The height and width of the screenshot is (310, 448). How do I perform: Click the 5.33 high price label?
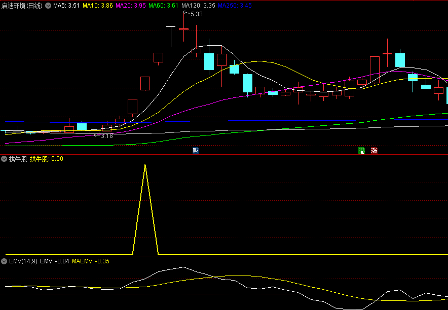coord(197,14)
